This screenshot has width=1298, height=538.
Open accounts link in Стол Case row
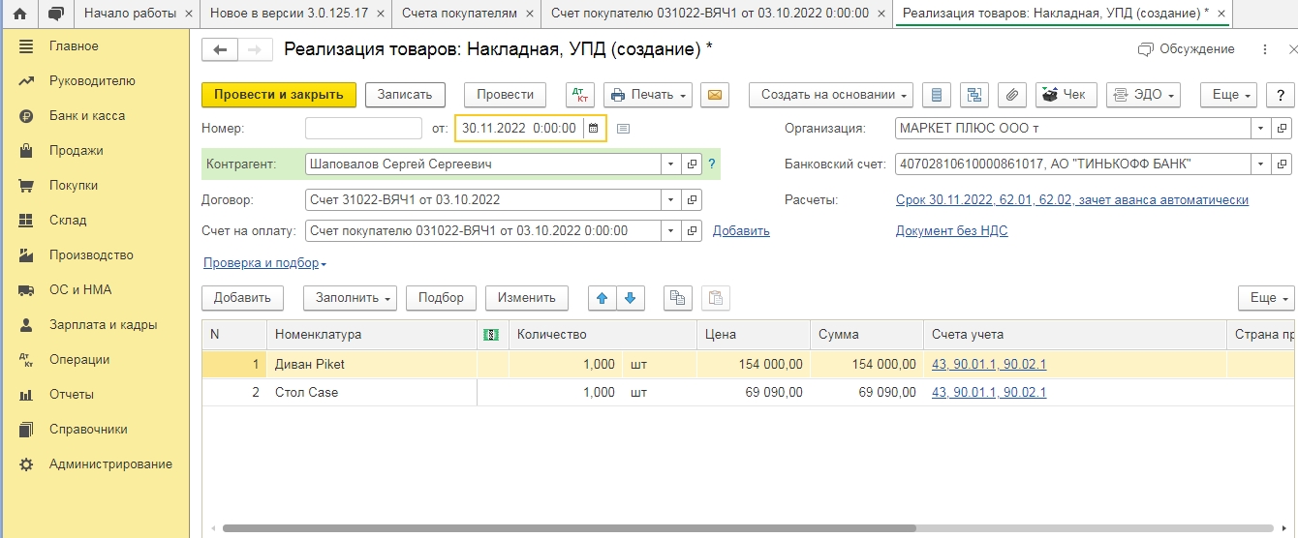tap(989, 392)
